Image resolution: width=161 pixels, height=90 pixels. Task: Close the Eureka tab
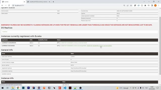[24, 2]
